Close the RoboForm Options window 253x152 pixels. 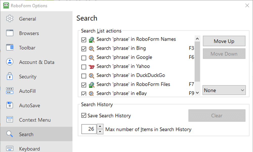point(247,6)
